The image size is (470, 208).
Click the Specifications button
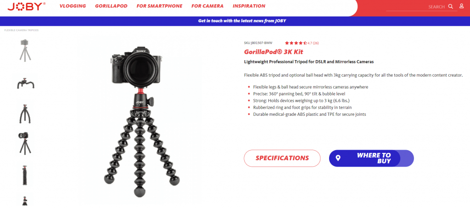[x=282, y=158]
